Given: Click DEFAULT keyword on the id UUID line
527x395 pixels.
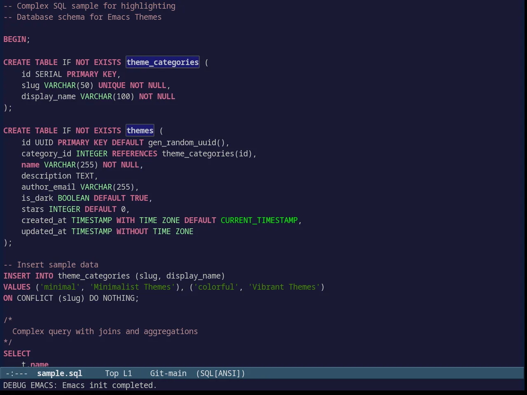Looking at the screenshot, I should click(x=128, y=142).
